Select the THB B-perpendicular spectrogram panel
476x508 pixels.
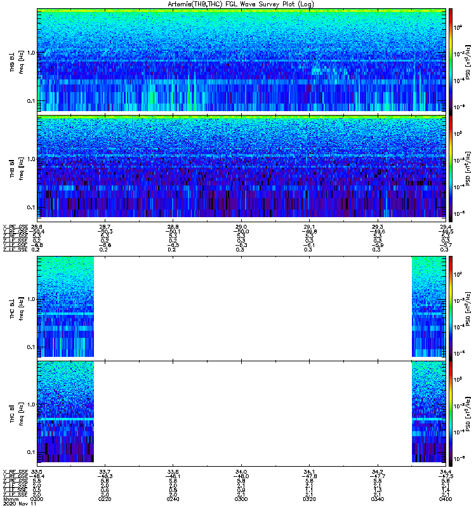tap(242, 61)
